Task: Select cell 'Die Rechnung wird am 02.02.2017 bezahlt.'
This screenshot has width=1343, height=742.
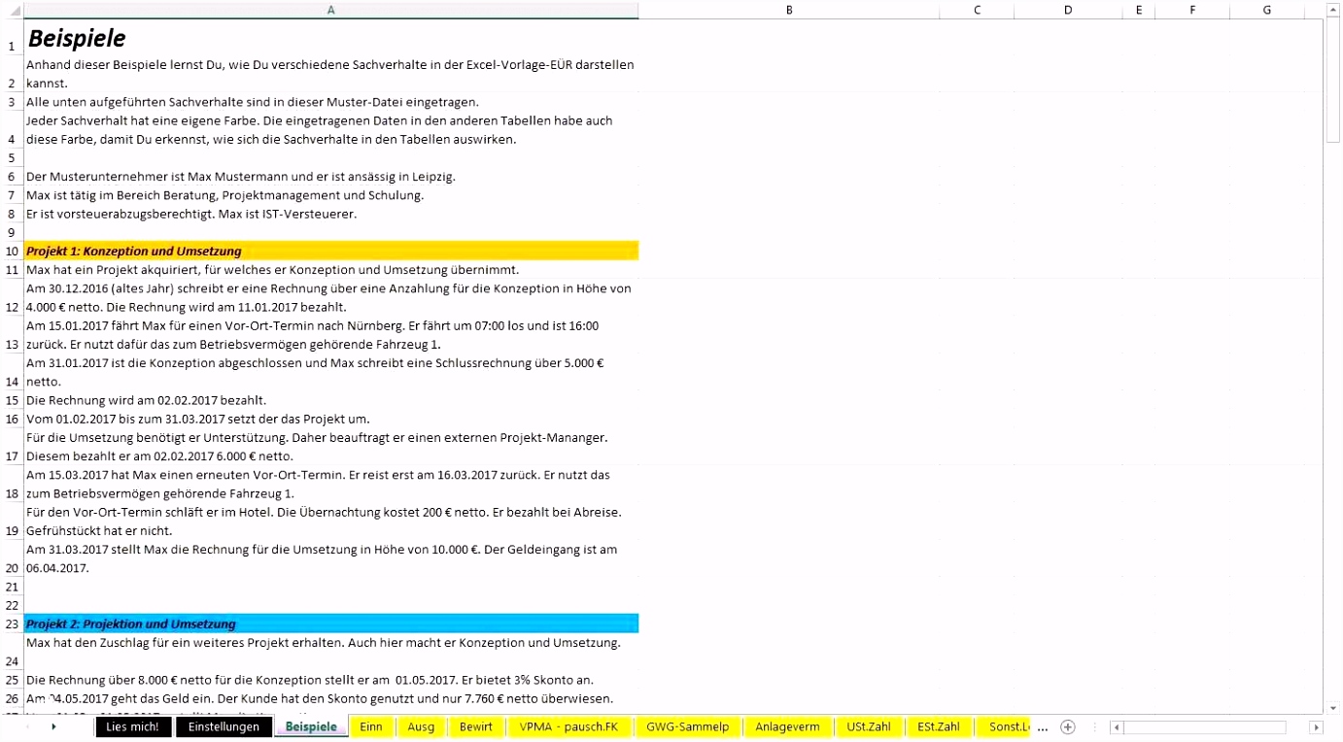Action: click(331, 400)
